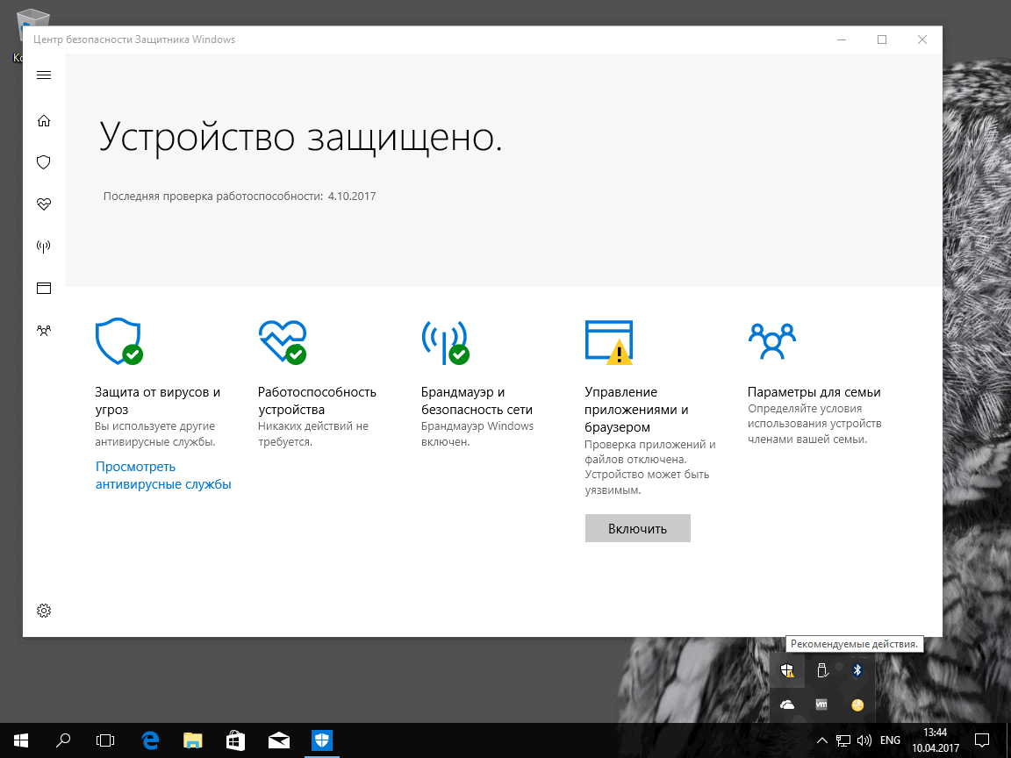Open Просмотреть антивирусные службы link
Screen dimensions: 1011x758
point(163,475)
